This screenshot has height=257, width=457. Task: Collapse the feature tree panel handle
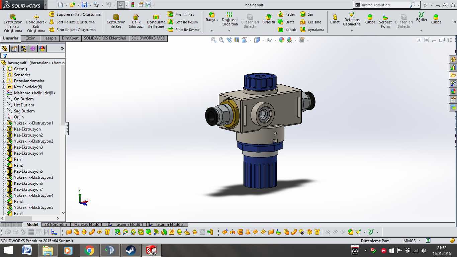coord(67,129)
